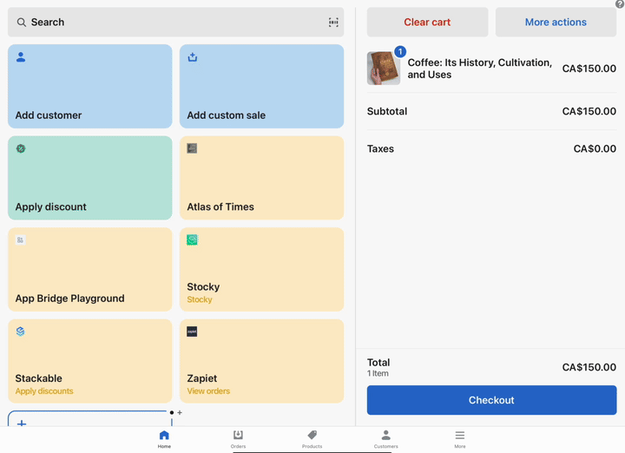Click the Add customer tile
The width and height of the screenshot is (625, 453).
[x=90, y=87]
